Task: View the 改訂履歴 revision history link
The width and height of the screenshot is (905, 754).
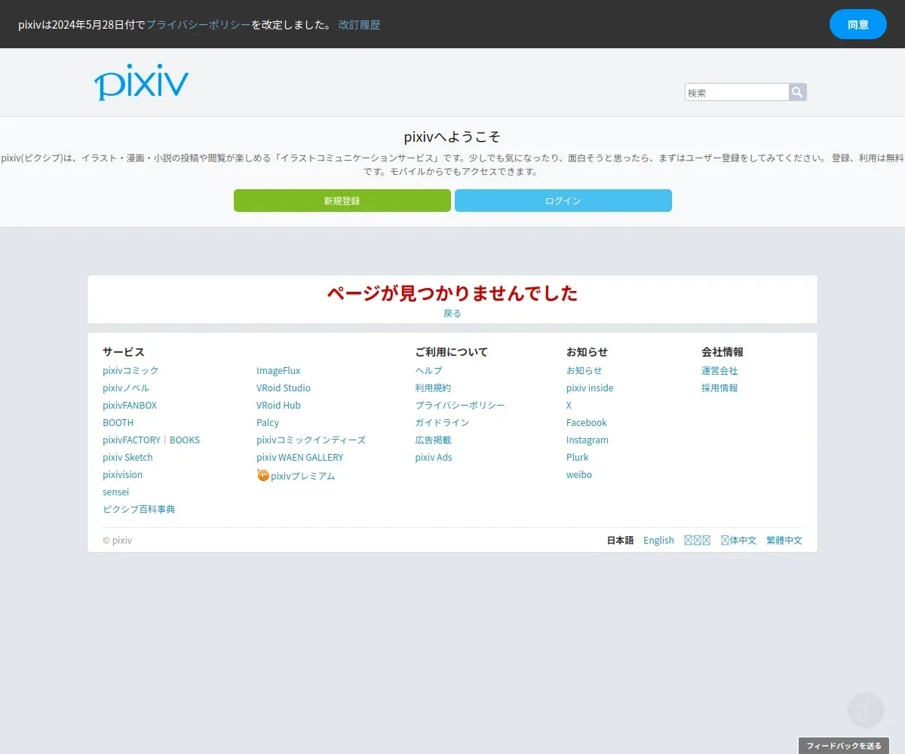Action: pyautogui.click(x=360, y=25)
